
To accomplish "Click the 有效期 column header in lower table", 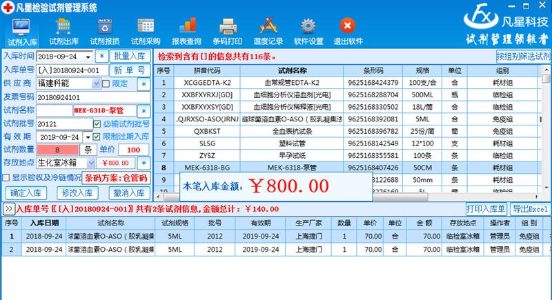I will pos(261,223).
